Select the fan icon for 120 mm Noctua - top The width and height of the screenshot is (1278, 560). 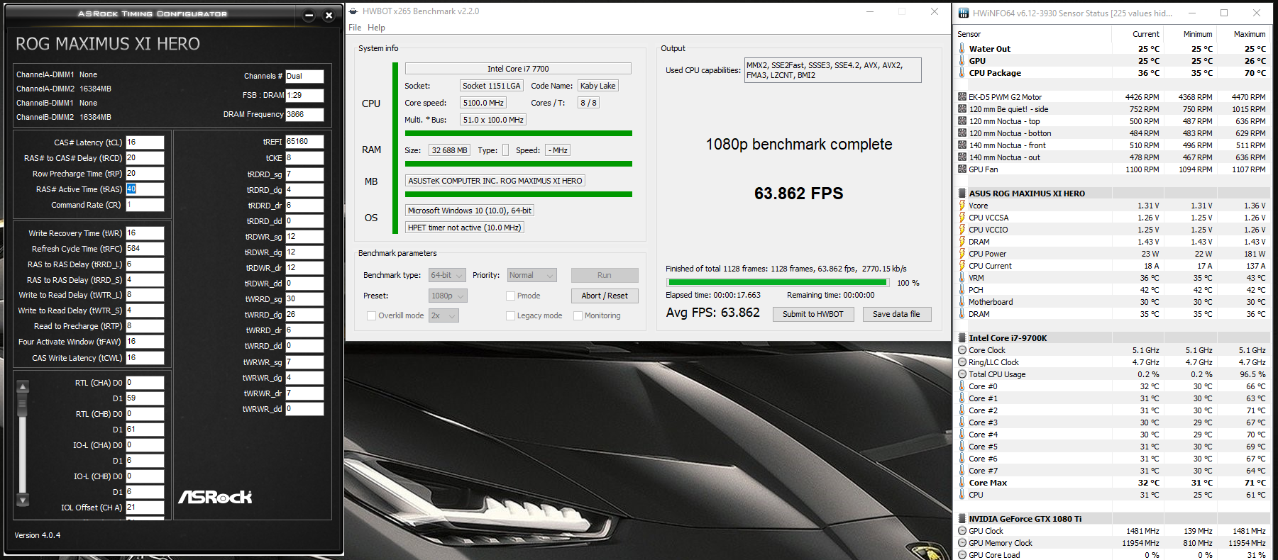pyautogui.click(x=962, y=121)
